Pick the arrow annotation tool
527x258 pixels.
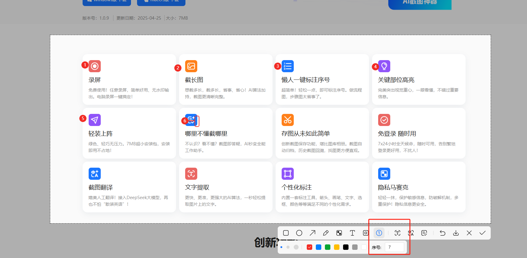(x=313, y=233)
